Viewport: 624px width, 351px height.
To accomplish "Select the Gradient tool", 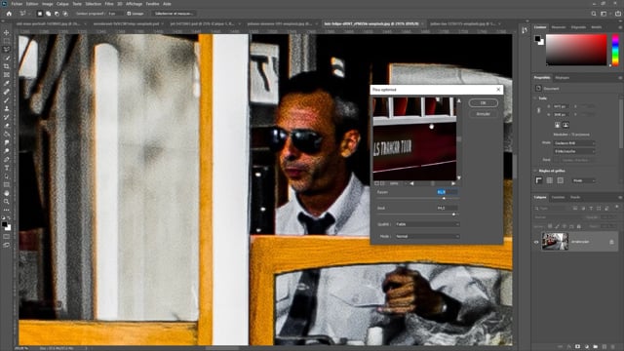I will click(x=7, y=135).
